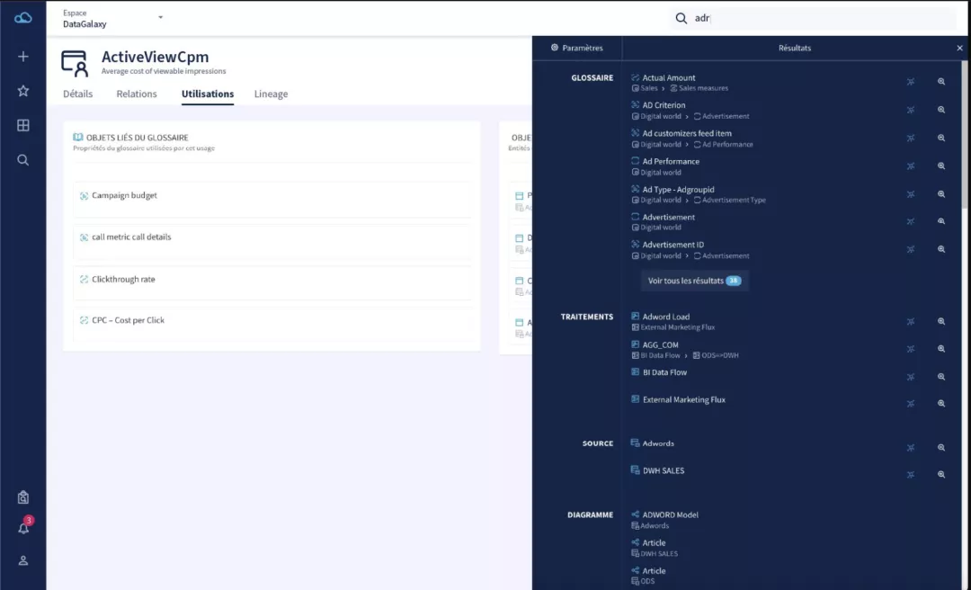The image size is (971, 590).
Task: Click zoom magnifier icon for BI Data Flow
Action: (x=941, y=377)
